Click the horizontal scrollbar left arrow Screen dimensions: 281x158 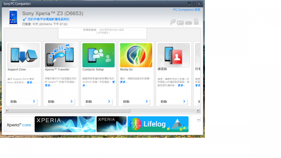click(x=7, y=110)
